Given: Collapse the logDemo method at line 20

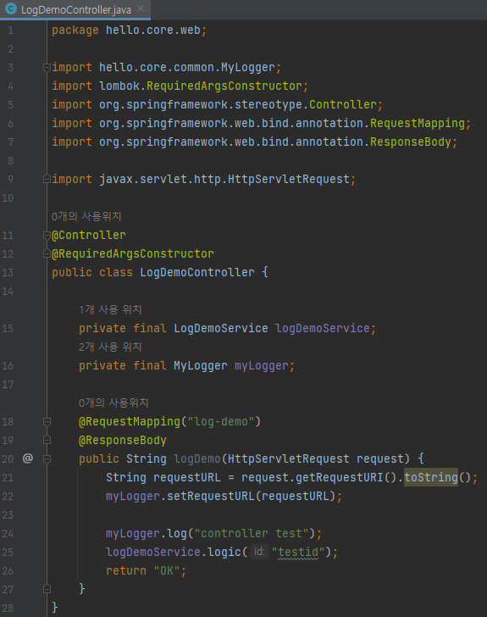Looking at the screenshot, I should point(47,459).
